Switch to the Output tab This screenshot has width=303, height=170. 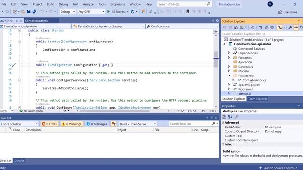[x=19, y=161]
